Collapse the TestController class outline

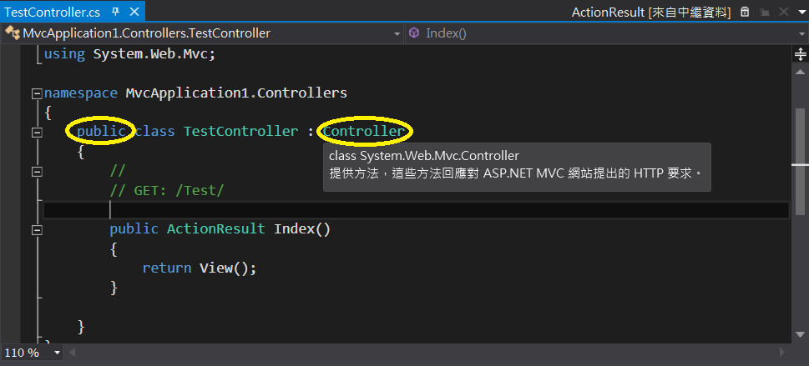[x=36, y=132]
